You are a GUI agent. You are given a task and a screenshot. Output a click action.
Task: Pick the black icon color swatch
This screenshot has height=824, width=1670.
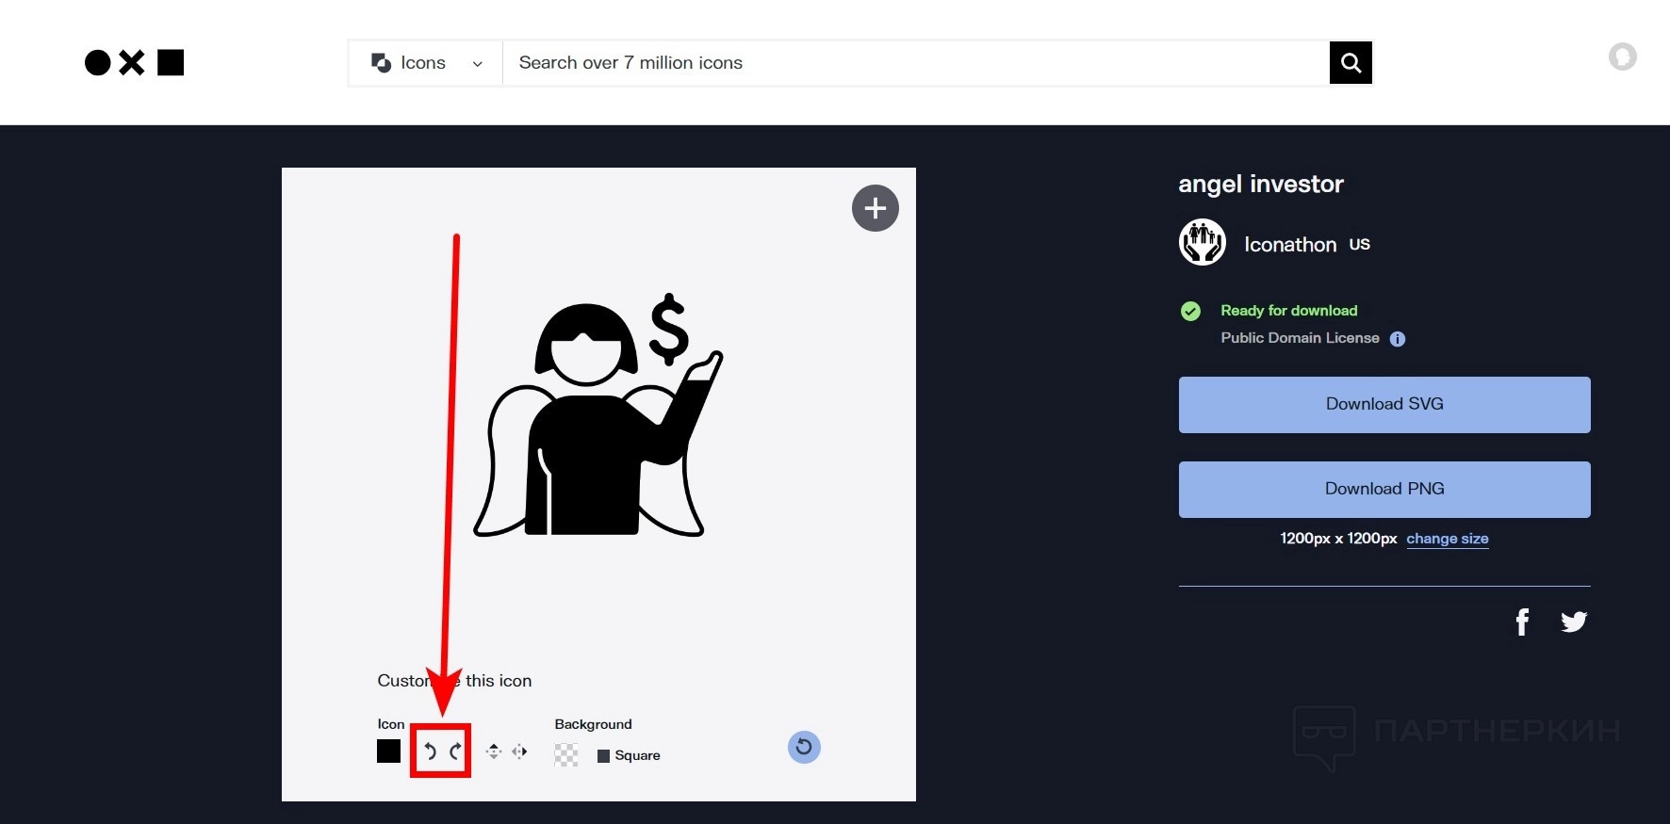(388, 751)
